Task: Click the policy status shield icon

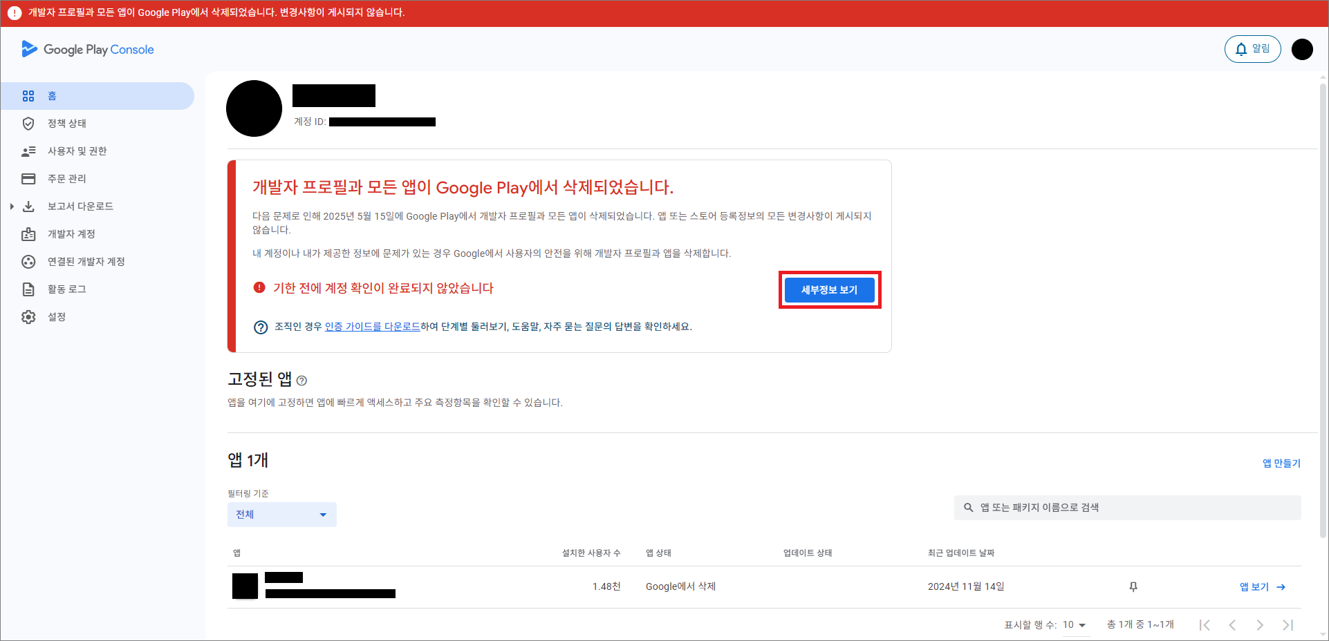Action: (x=28, y=124)
